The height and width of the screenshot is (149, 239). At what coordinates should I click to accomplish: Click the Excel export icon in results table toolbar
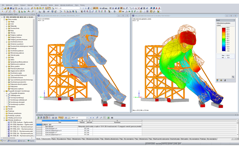point(108,118)
